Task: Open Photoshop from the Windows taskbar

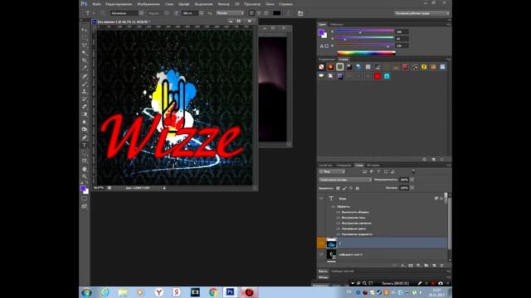Action: coord(231,292)
